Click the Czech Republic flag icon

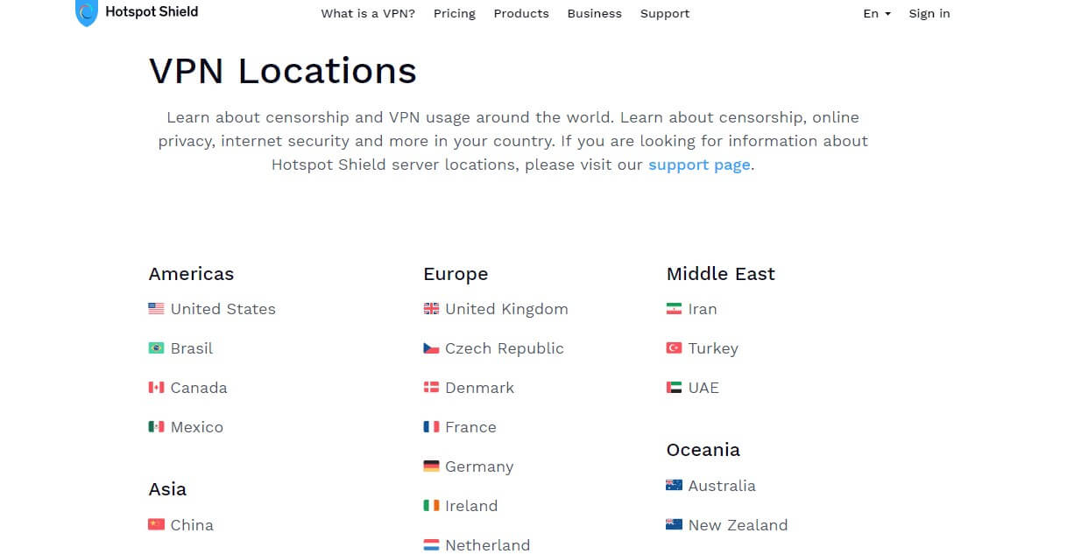[x=431, y=348]
